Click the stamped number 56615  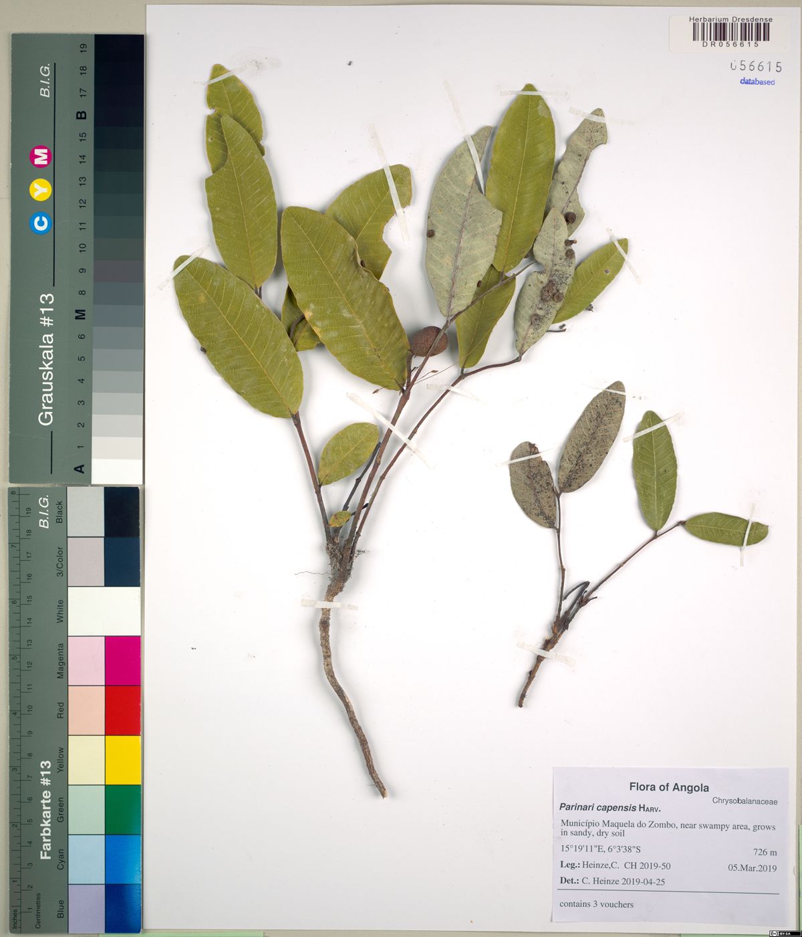click(755, 66)
